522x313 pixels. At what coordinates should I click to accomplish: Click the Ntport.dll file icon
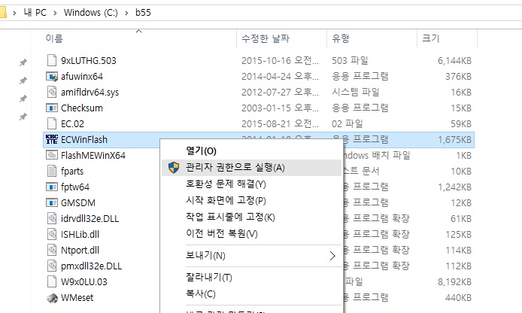point(52,250)
